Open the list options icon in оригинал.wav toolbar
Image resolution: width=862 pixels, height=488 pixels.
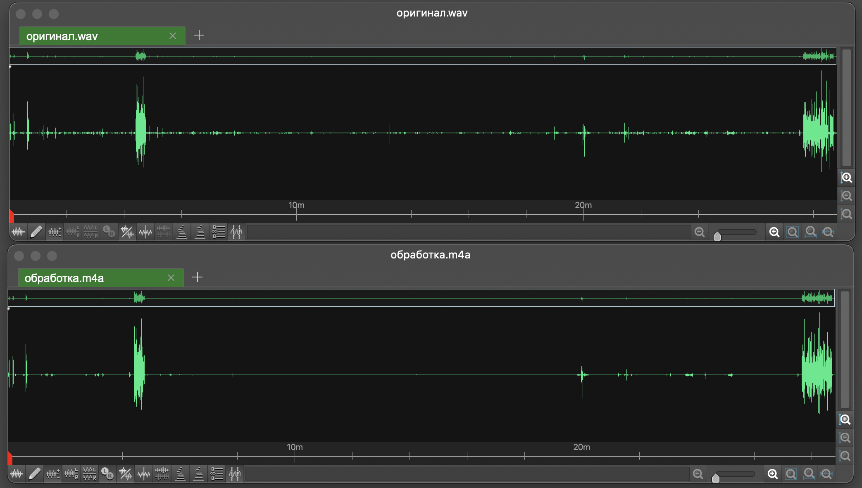pos(218,232)
